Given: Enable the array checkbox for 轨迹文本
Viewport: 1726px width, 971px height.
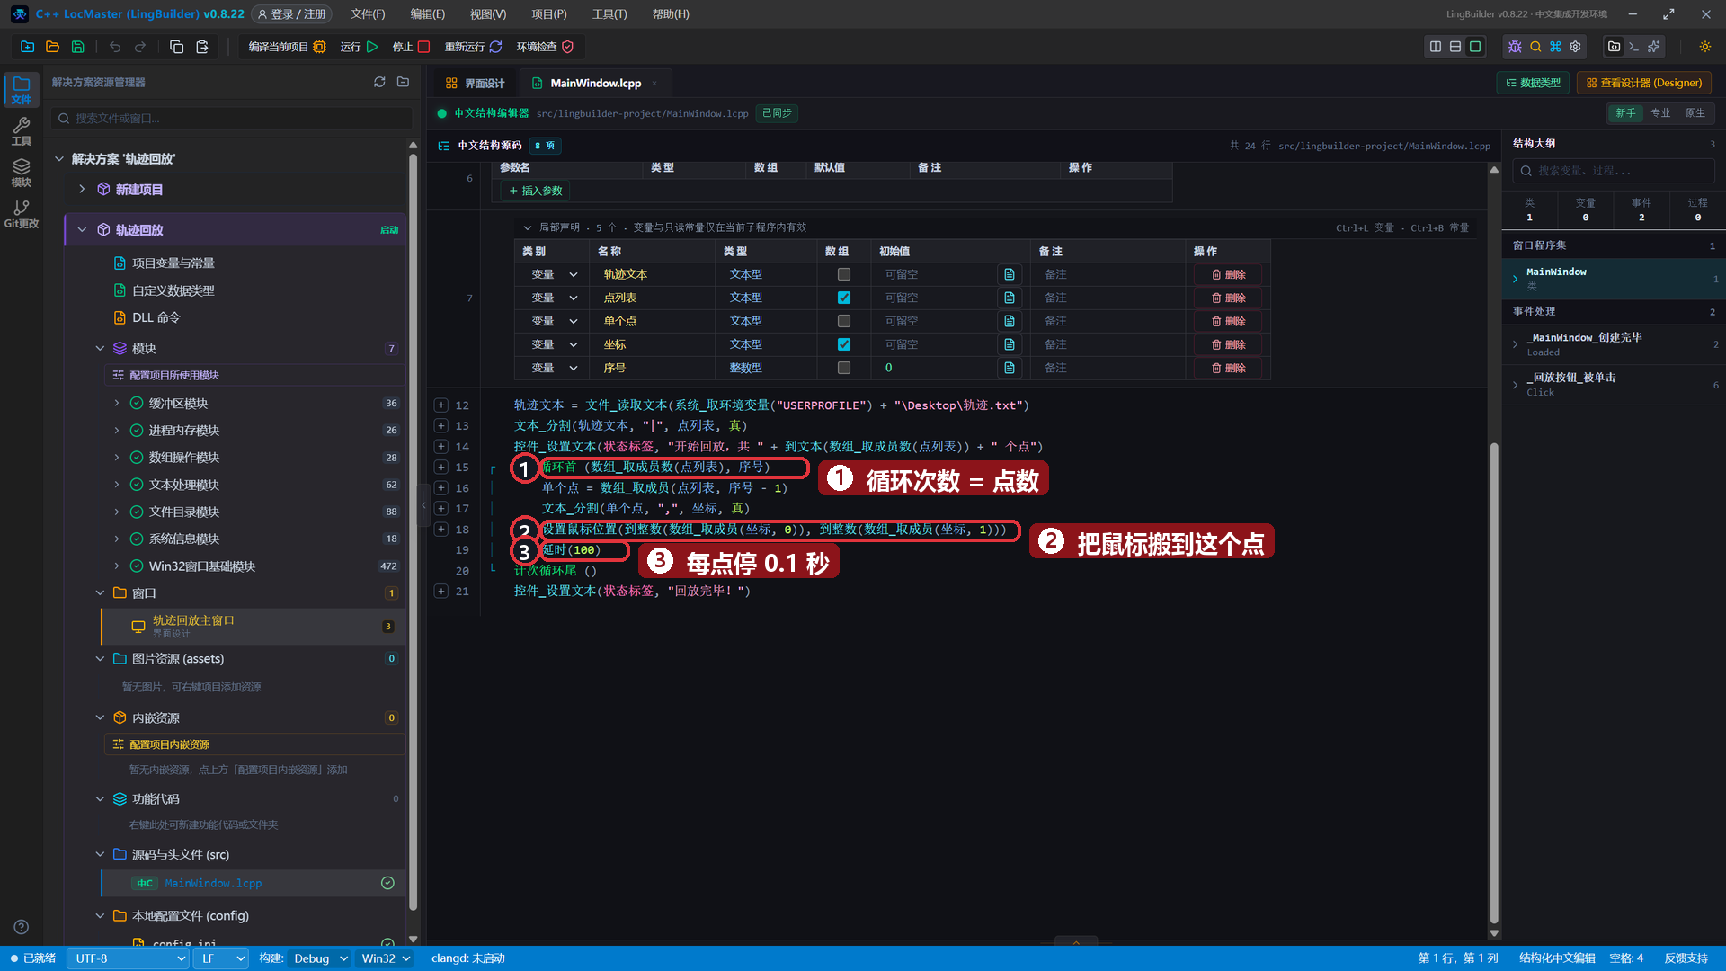Looking at the screenshot, I should pyautogui.click(x=843, y=274).
